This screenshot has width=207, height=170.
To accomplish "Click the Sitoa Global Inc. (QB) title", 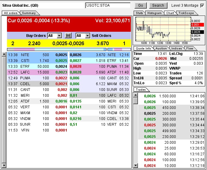I will 20,5.
